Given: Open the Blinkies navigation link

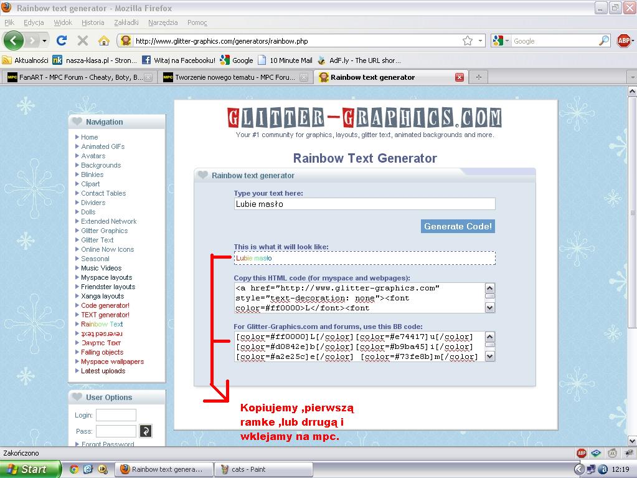Looking at the screenshot, I should [x=92, y=174].
